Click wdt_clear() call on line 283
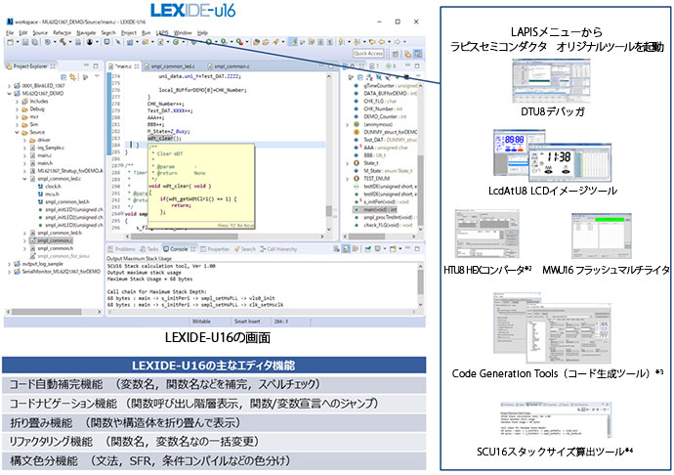674x475 pixels. coord(164,138)
